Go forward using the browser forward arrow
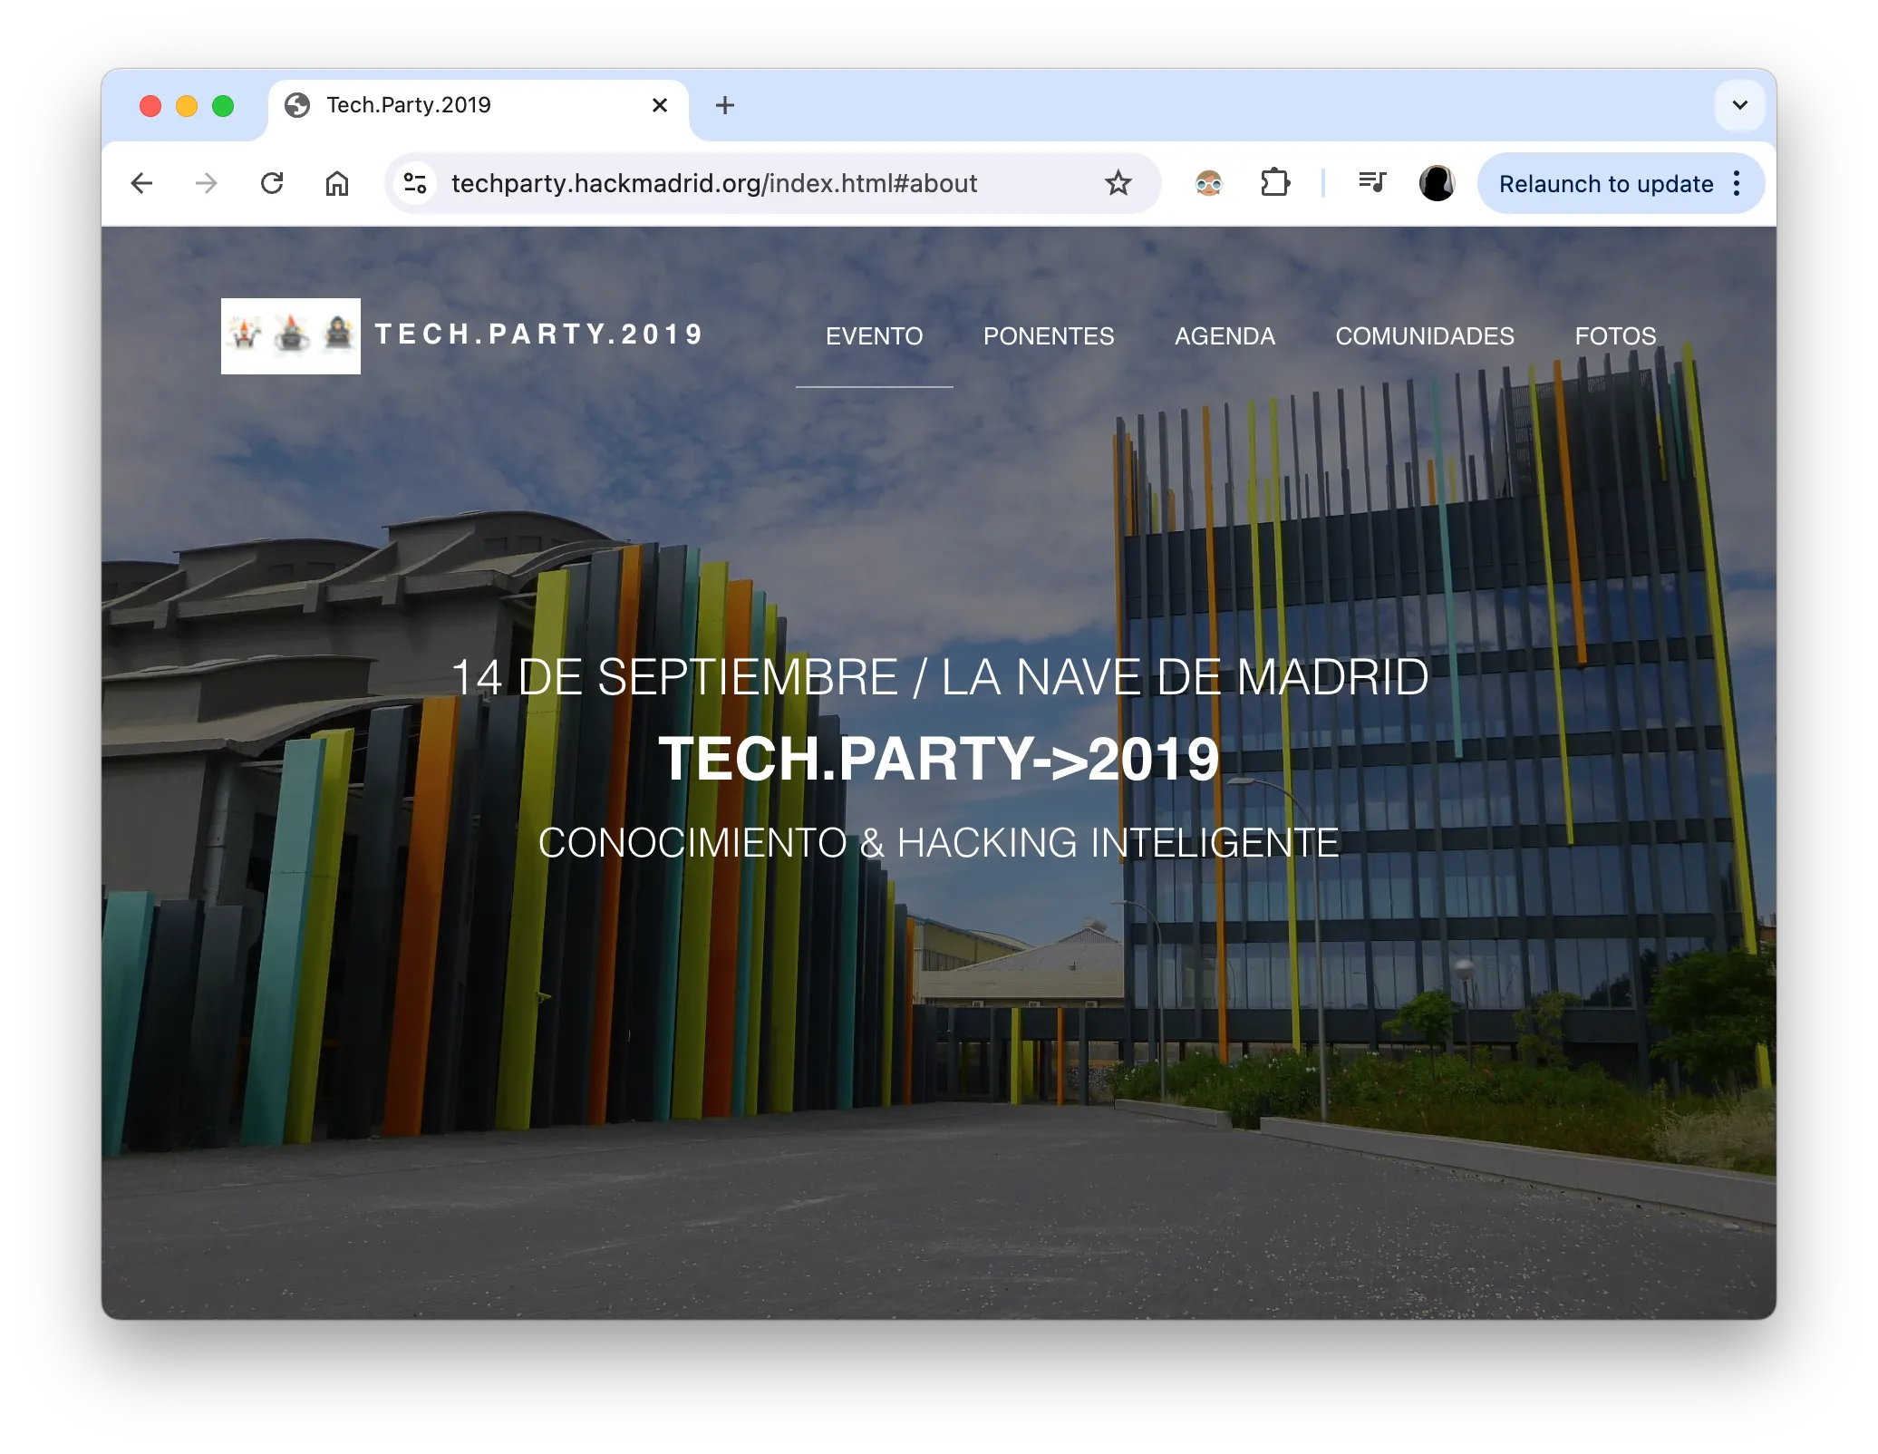The height and width of the screenshot is (1454, 1878). pos(207,184)
